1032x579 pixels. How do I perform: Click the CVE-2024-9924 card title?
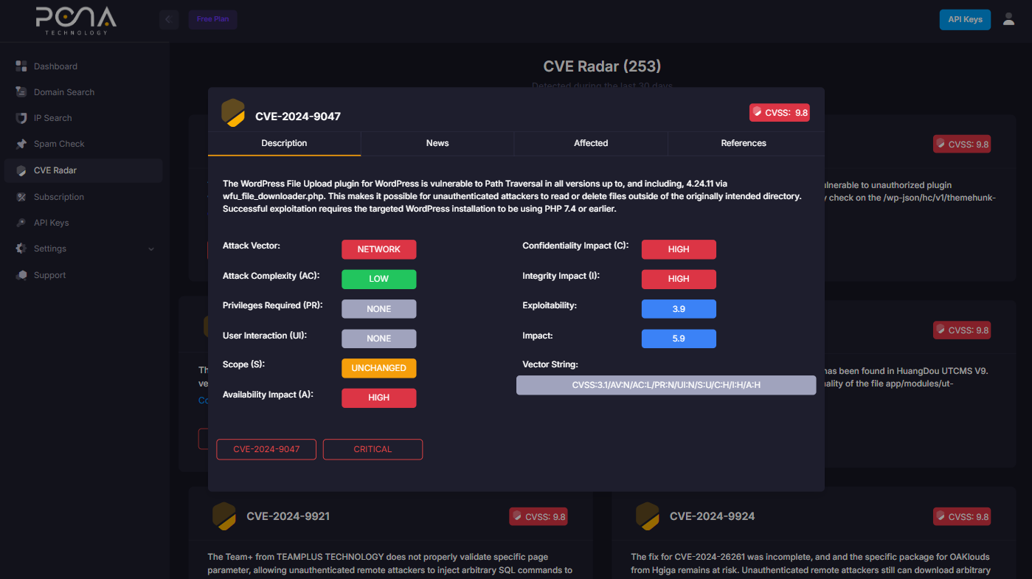pos(712,516)
